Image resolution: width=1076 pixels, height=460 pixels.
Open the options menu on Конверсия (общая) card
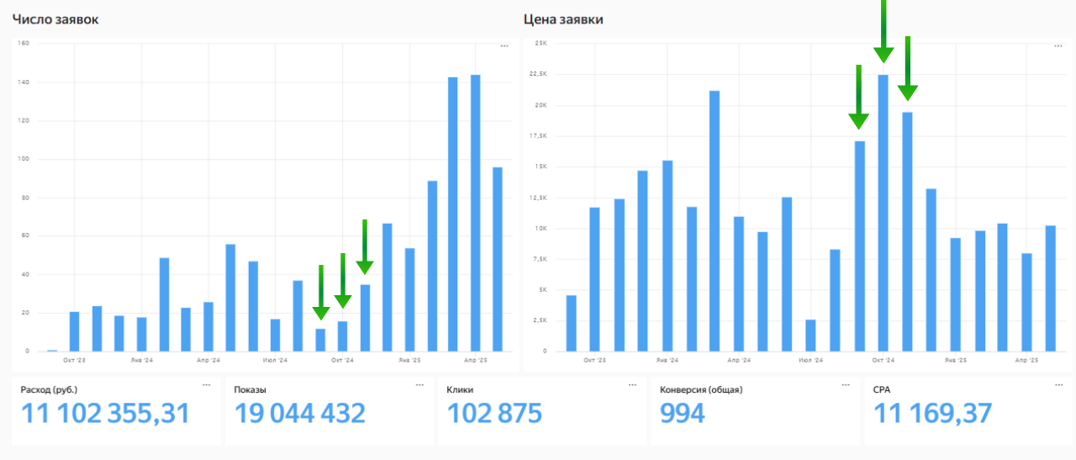(x=845, y=384)
